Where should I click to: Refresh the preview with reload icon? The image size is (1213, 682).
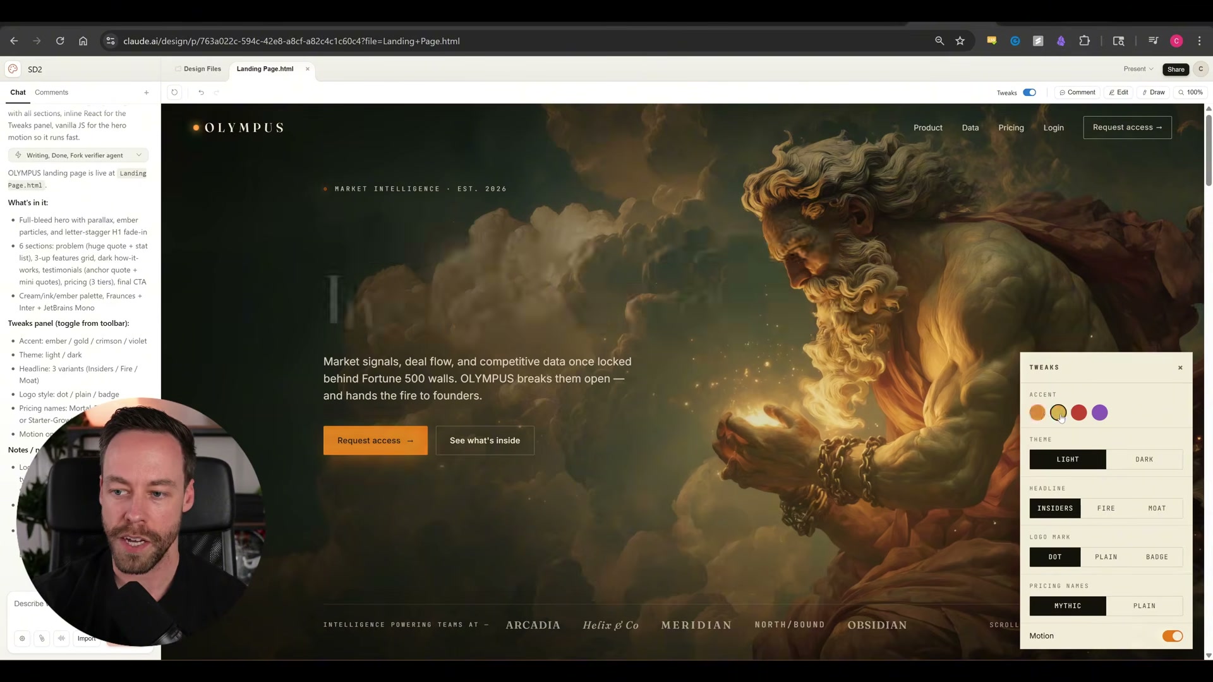click(x=174, y=92)
